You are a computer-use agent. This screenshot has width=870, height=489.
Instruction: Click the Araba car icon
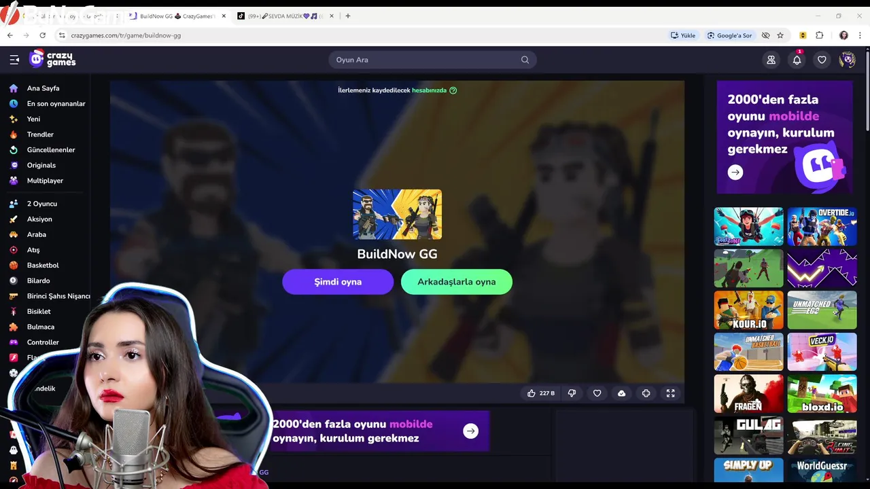pos(14,234)
